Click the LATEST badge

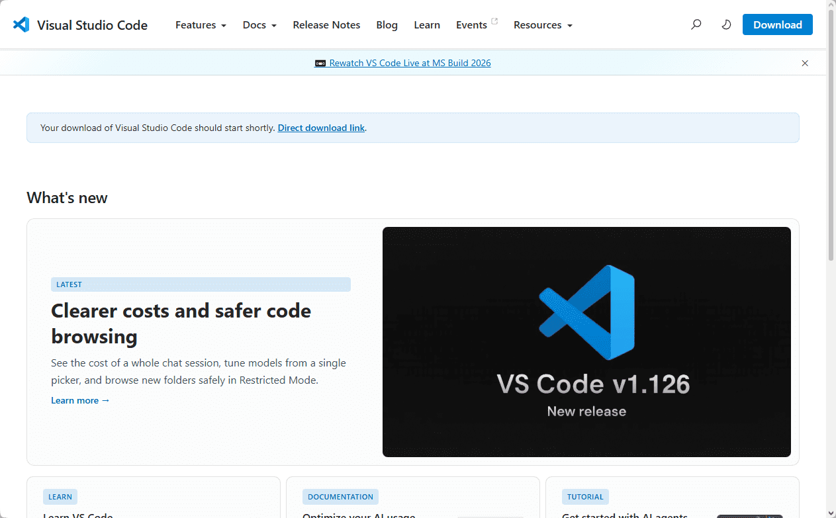(201, 284)
